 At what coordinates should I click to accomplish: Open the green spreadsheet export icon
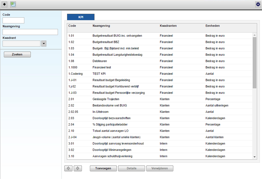click(x=13, y=4)
